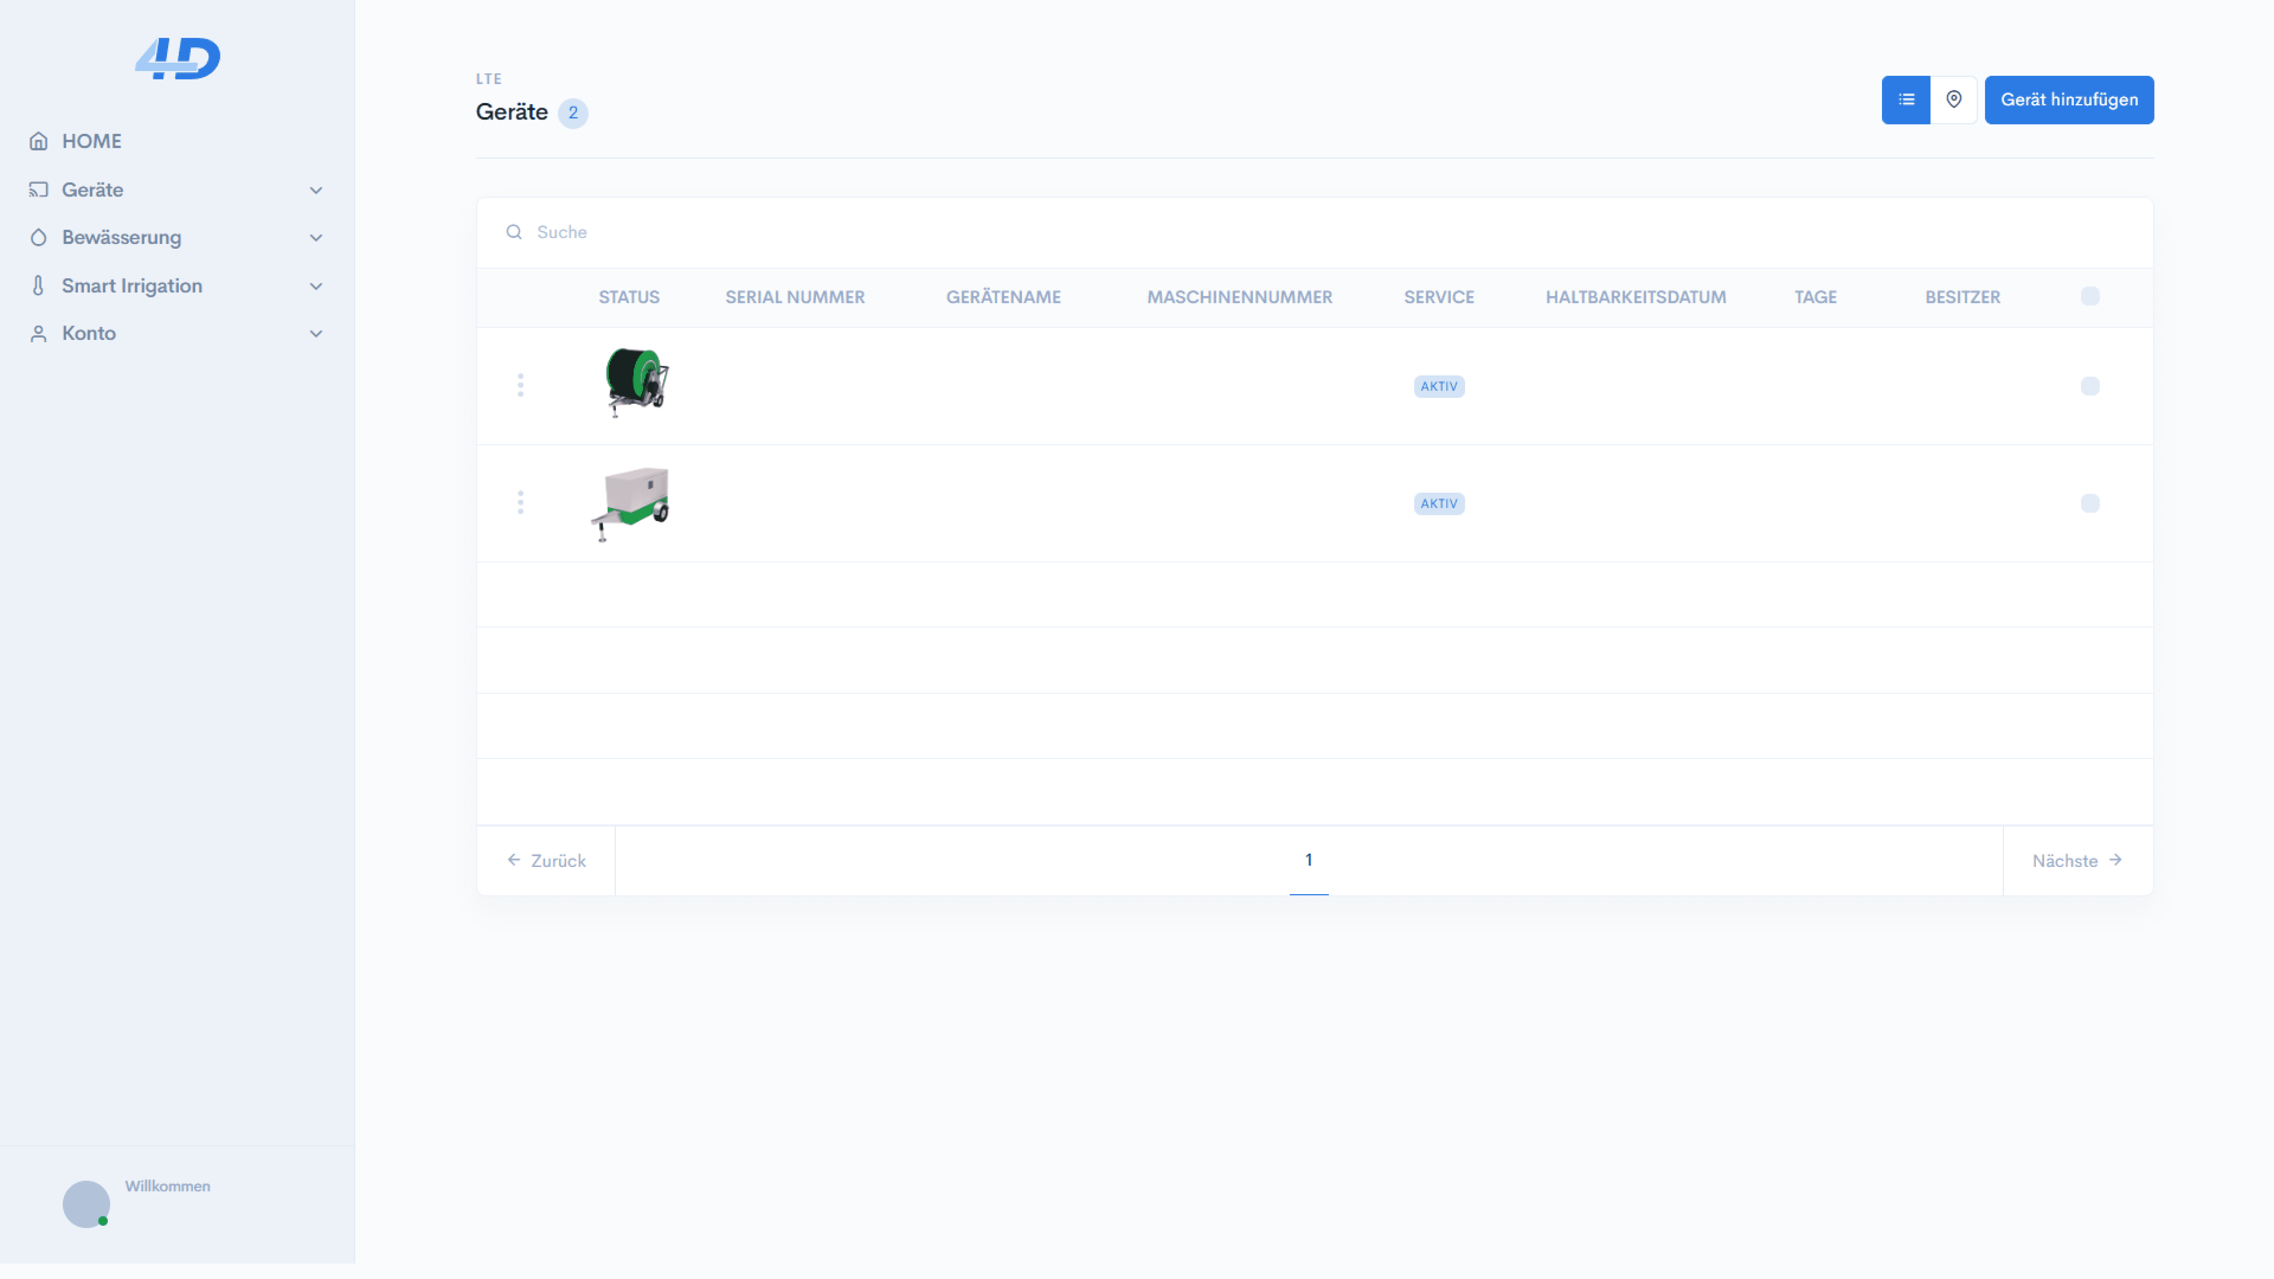Viewport: 2274px width, 1279px height.
Task: Select checkbox for hose reel device row
Action: click(x=2090, y=386)
